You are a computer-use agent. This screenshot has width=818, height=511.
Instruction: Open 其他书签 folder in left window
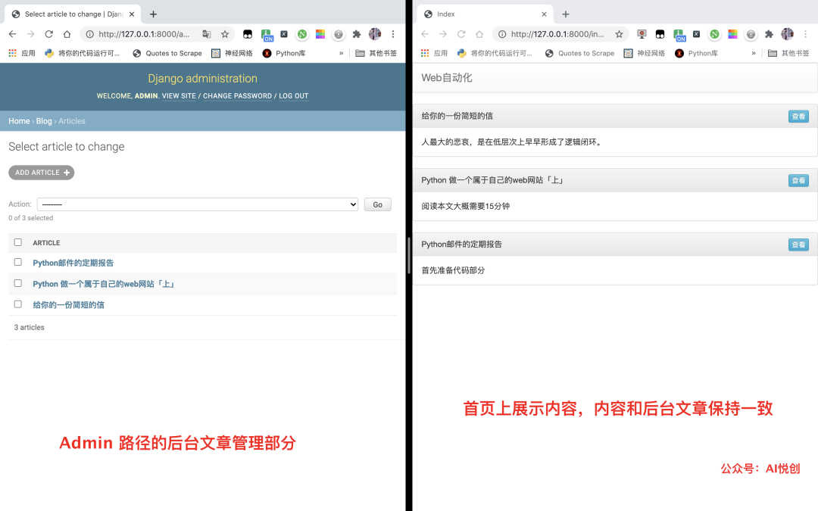tap(376, 53)
